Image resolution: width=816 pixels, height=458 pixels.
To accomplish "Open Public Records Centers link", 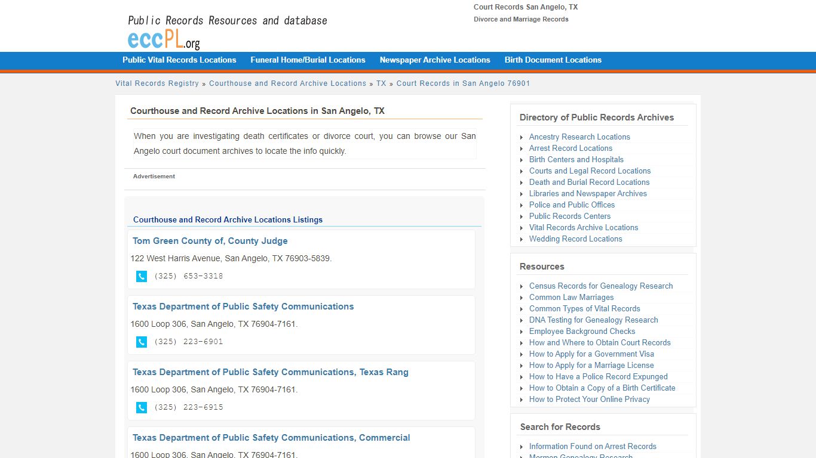I will (570, 216).
